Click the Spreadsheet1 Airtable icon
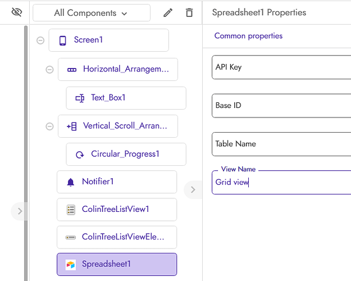 [71, 265]
